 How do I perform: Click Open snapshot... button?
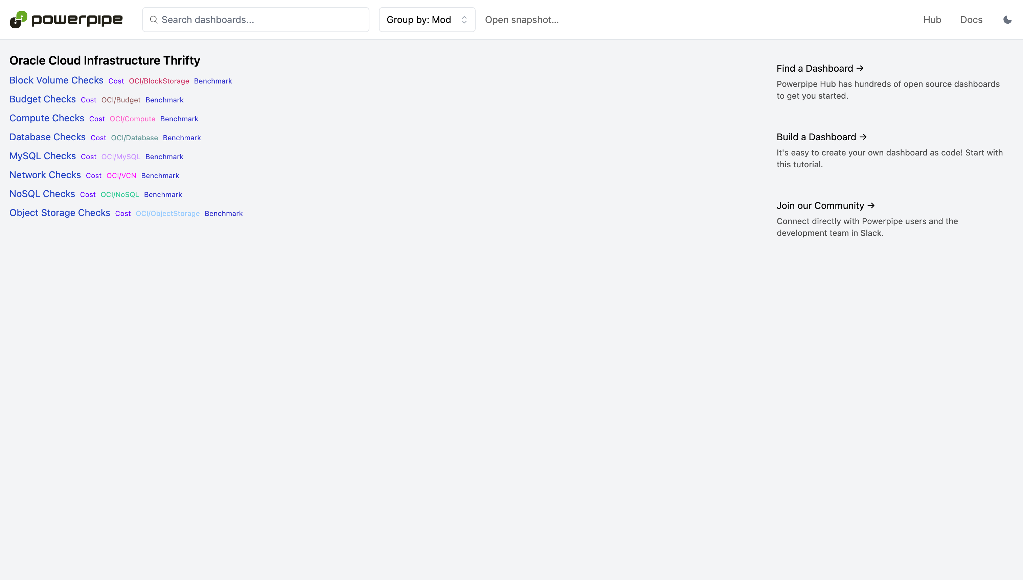pyautogui.click(x=521, y=20)
